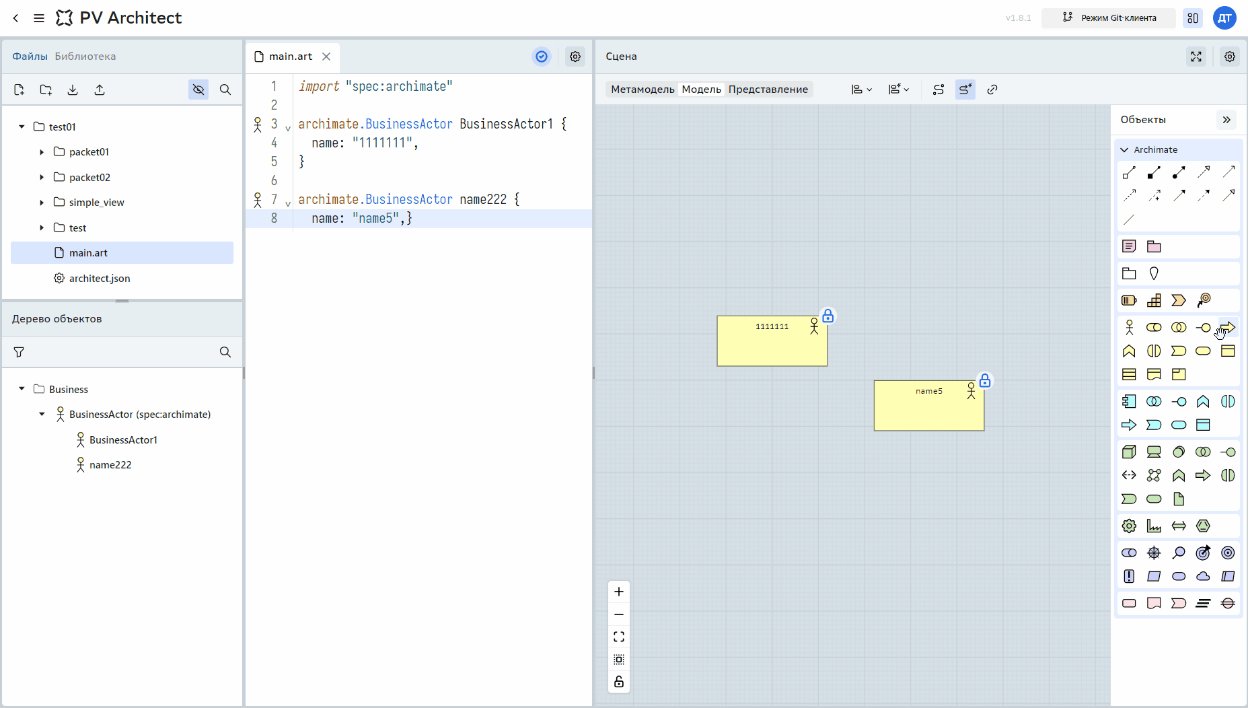Open the auto-layout dropdown in scene toolbar

(899, 90)
